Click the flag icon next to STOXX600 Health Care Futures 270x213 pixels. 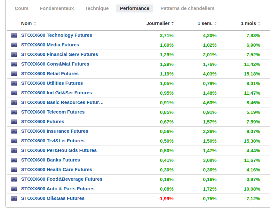click(14, 170)
